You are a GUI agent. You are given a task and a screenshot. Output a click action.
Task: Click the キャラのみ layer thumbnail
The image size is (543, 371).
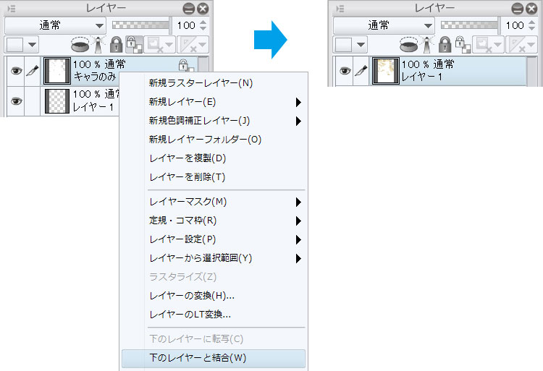pyautogui.click(x=57, y=71)
